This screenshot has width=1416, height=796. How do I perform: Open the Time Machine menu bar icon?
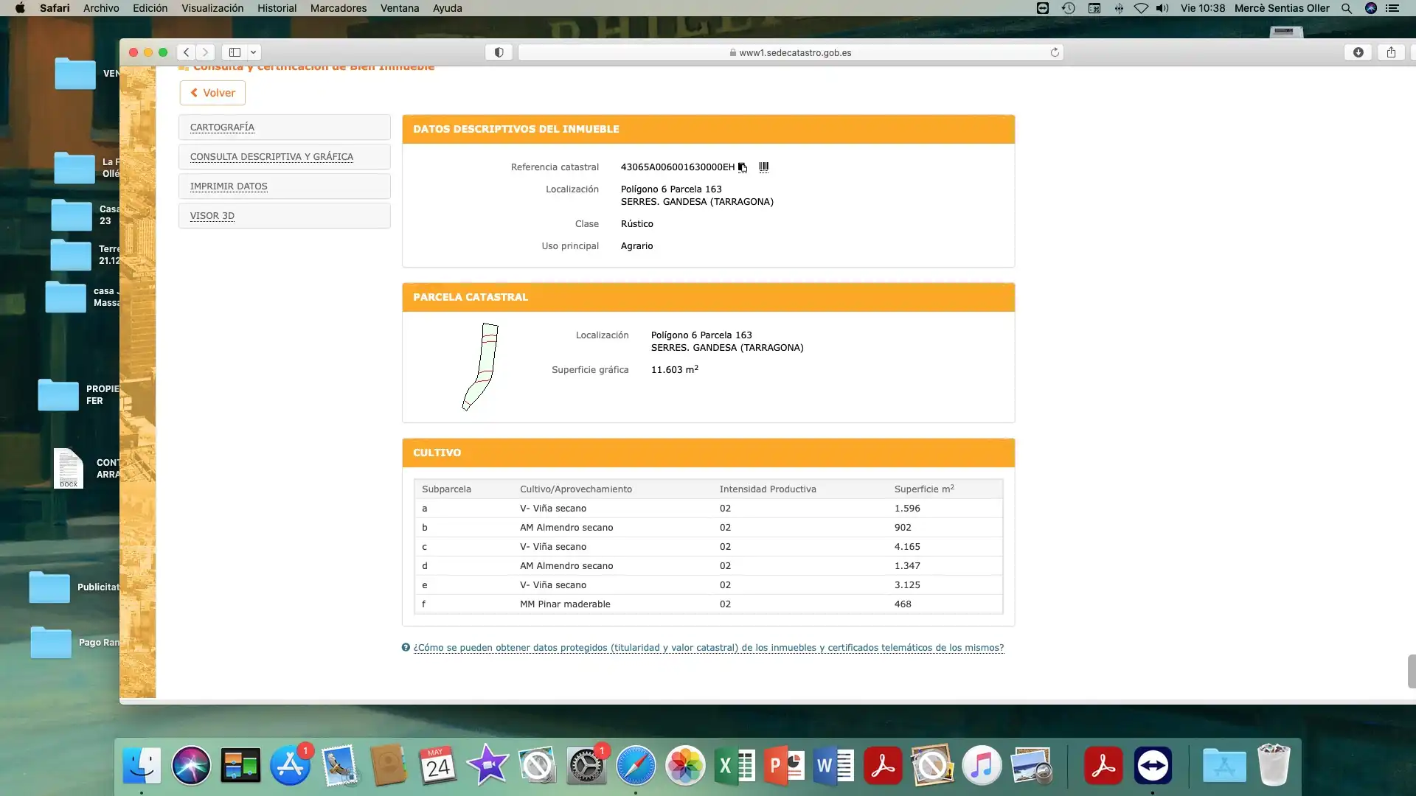(x=1068, y=8)
